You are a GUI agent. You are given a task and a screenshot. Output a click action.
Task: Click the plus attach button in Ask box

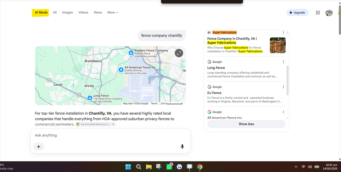39,147
